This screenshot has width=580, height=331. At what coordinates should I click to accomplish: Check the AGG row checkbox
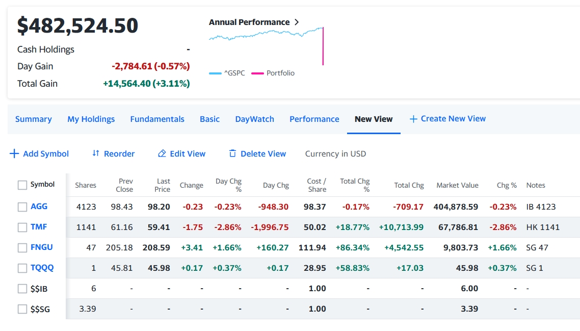(22, 207)
